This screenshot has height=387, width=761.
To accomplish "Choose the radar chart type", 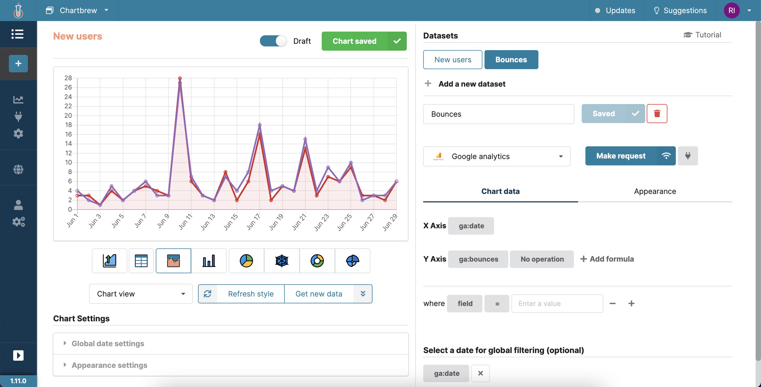I will coord(282,261).
